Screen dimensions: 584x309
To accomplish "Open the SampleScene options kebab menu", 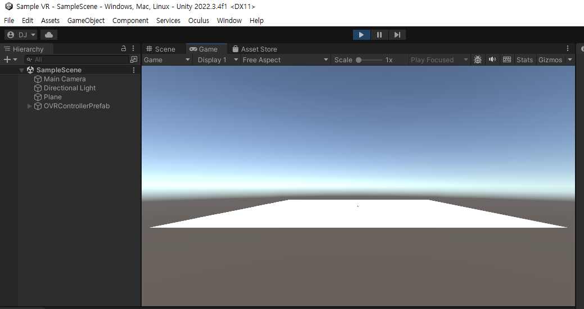I will point(134,70).
